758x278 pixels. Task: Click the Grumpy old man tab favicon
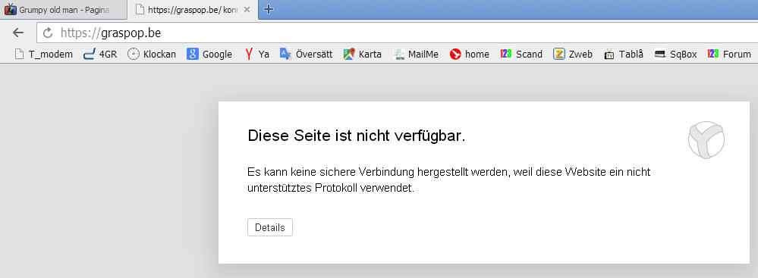point(10,9)
